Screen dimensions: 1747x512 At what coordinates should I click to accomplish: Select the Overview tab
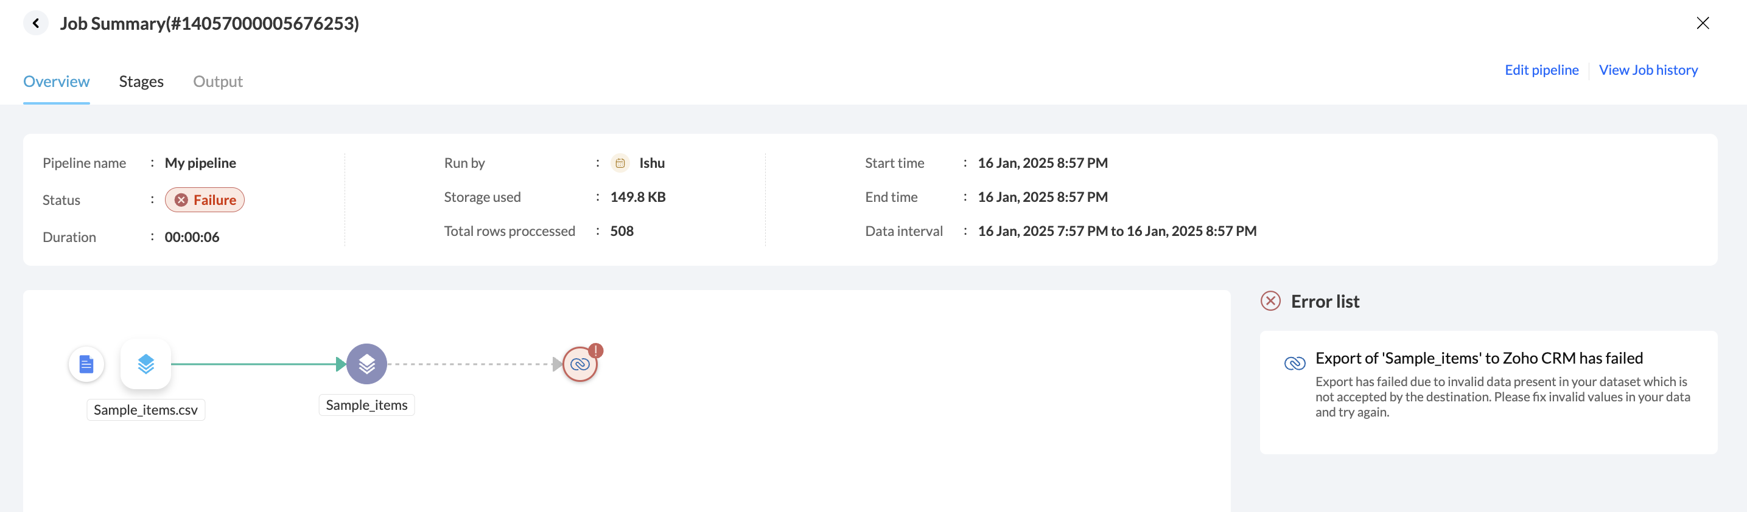pyautogui.click(x=56, y=81)
